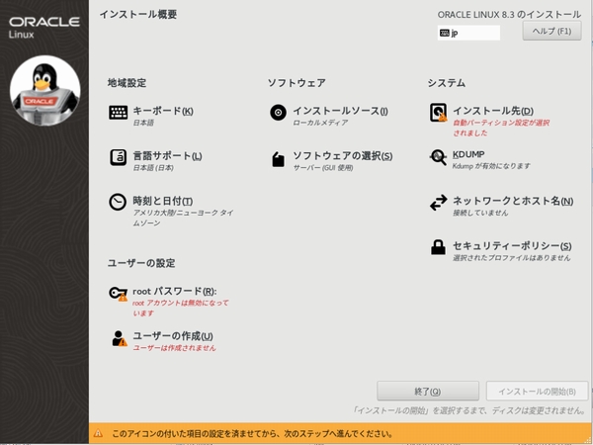Open インストール先(D) settings
Screen dimensions: 593x445
(x=493, y=111)
